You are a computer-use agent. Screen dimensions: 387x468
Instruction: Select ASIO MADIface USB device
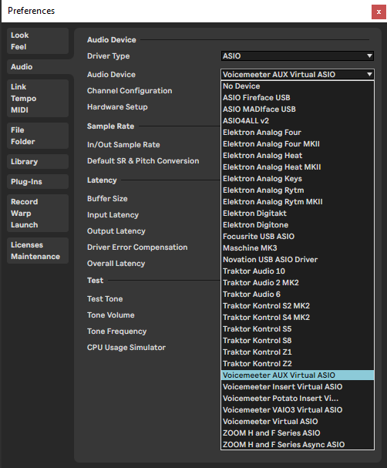tap(298, 109)
